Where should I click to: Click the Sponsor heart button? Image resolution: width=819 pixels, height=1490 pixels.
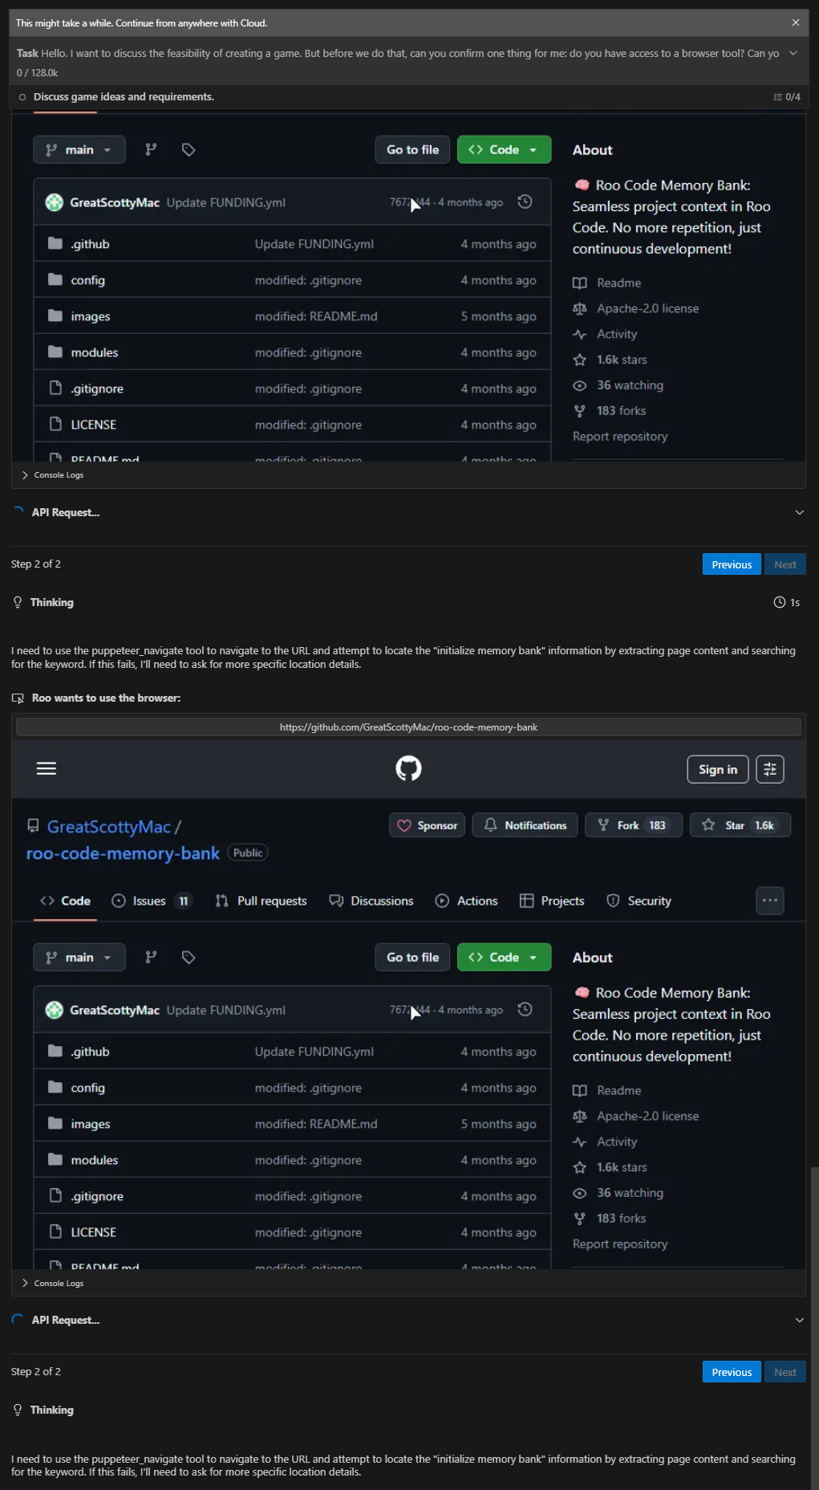tap(428, 825)
